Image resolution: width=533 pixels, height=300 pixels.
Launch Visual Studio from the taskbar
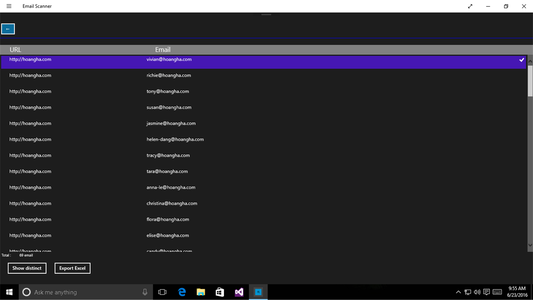coord(239,292)
